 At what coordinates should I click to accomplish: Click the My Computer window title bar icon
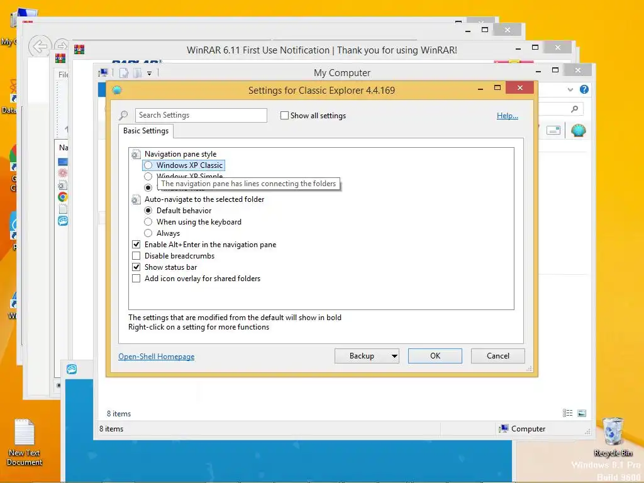[103, 73]
